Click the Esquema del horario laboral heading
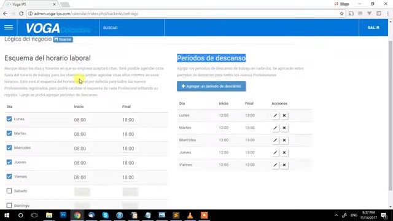Viewport: 393px width, 221px height. pyautogui.click(x=47, y=58)
